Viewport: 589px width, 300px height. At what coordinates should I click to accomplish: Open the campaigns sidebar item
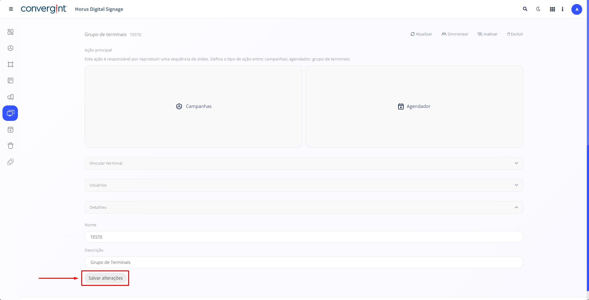click(11, 48)
